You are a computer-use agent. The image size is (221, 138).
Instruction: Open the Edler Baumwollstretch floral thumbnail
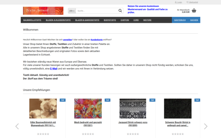[x=43, y=109]
